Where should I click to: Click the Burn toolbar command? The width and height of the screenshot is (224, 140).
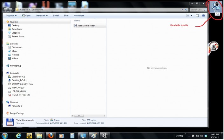(x=66, y=15)
